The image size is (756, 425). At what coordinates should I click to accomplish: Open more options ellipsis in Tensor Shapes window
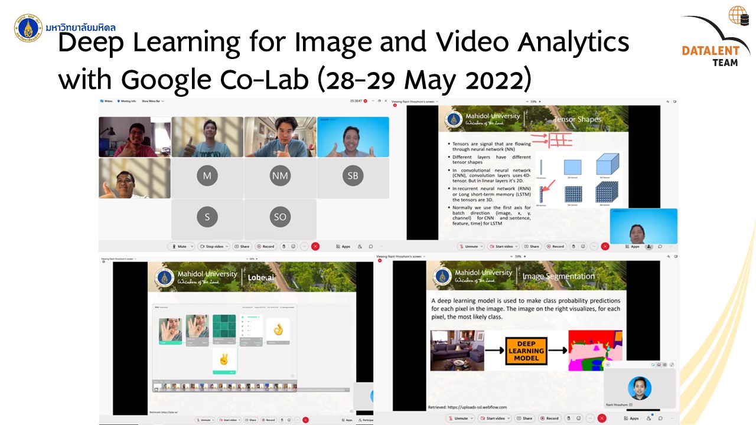point(594,246)
